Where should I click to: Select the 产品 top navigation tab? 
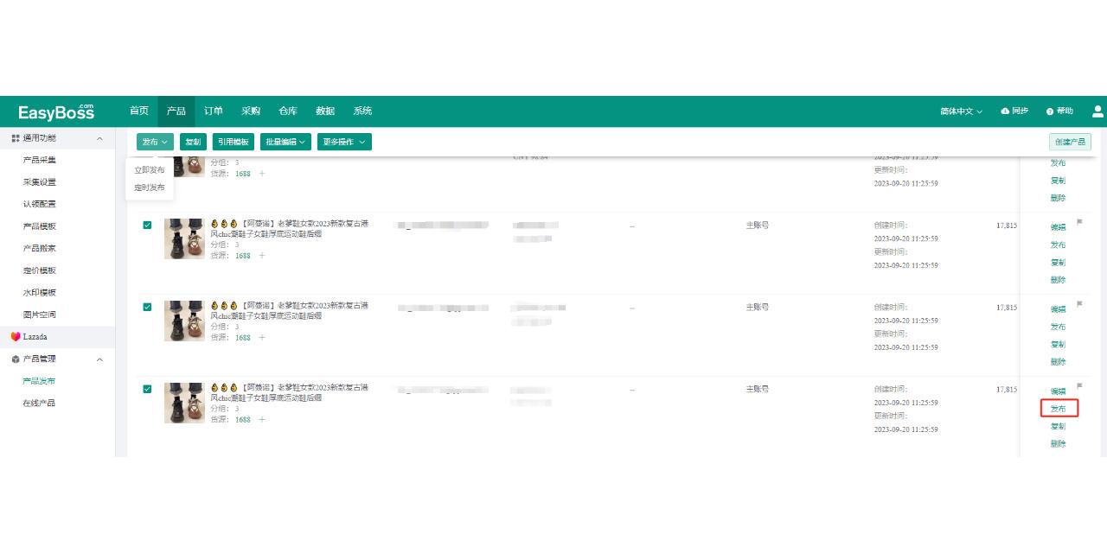point(176,111)
